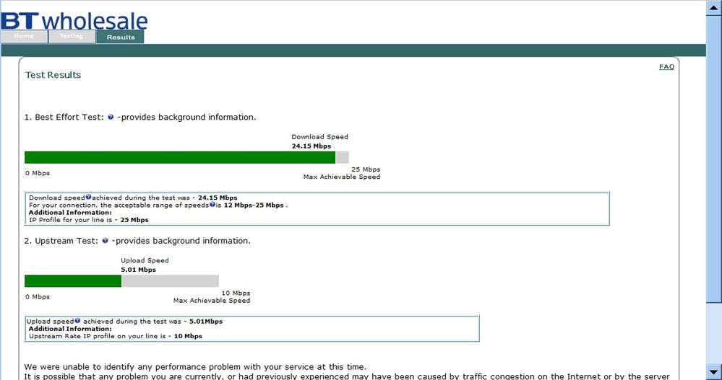This screenshot has width=722, height=380.
Task: Click the vertical scrollbar thumb
Action: tap(714, 159)
